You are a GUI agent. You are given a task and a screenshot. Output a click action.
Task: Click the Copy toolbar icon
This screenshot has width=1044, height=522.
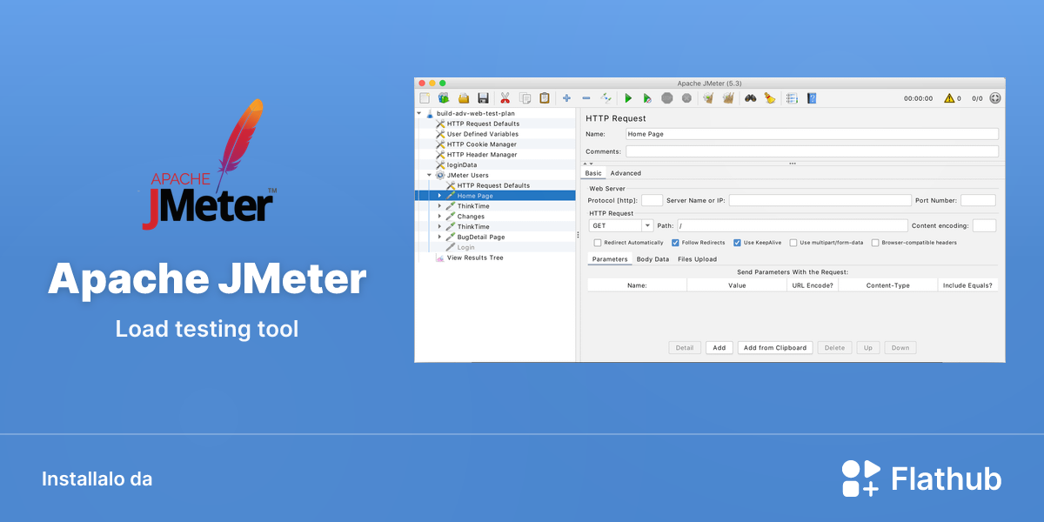tap(525, 98)
